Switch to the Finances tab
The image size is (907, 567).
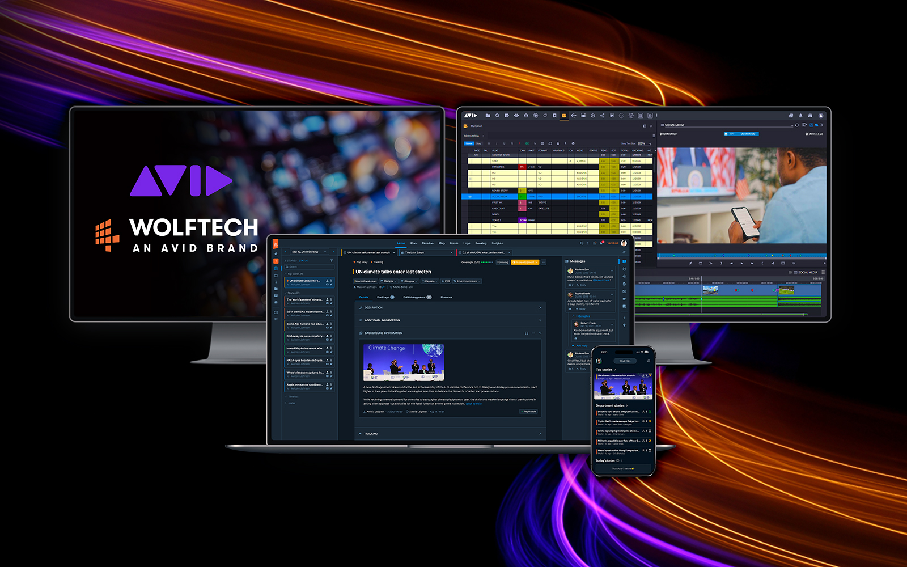coord(447,297)
